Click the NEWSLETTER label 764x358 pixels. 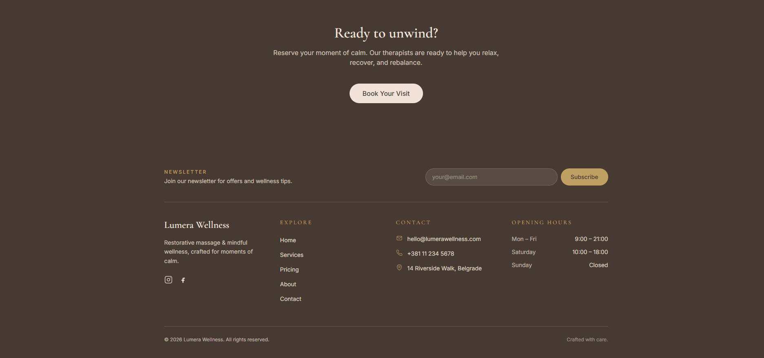click(185, 172)
